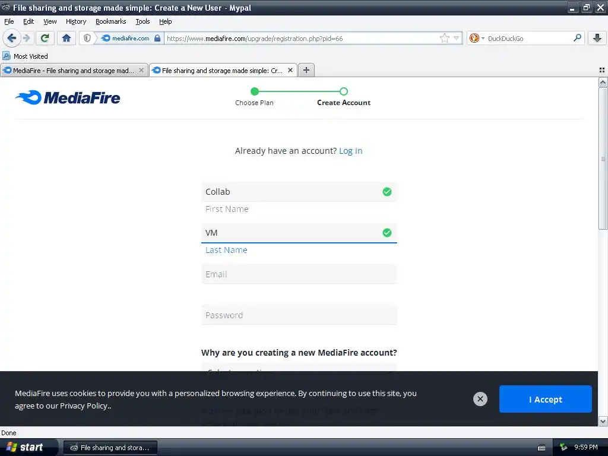
Task: Open the Bookmarks menu
Action: click(x=111, y=21)
